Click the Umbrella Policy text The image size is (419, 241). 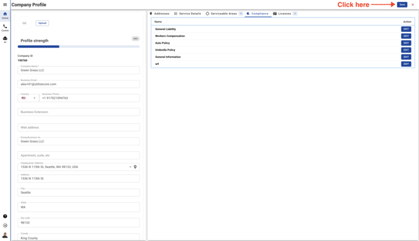tap(165, 50)
